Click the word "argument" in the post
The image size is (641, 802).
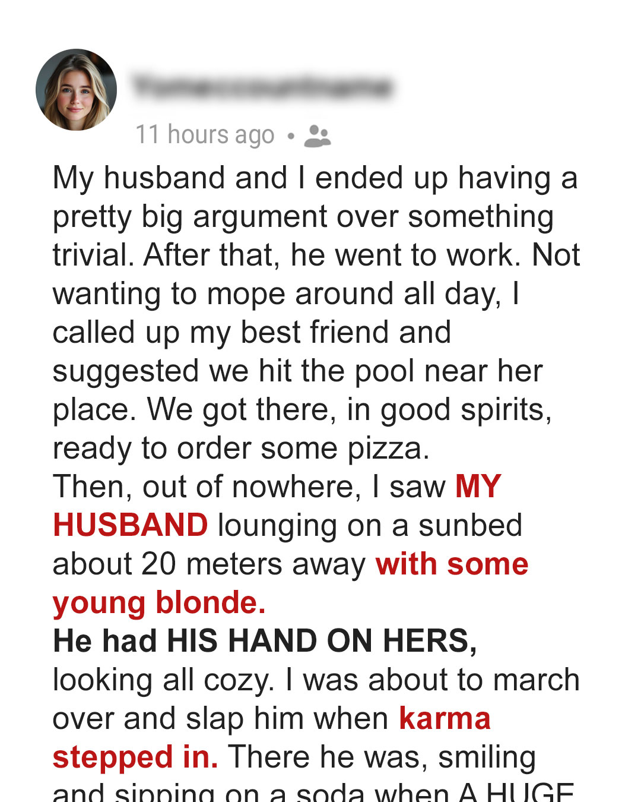click(x=260, y=217)
